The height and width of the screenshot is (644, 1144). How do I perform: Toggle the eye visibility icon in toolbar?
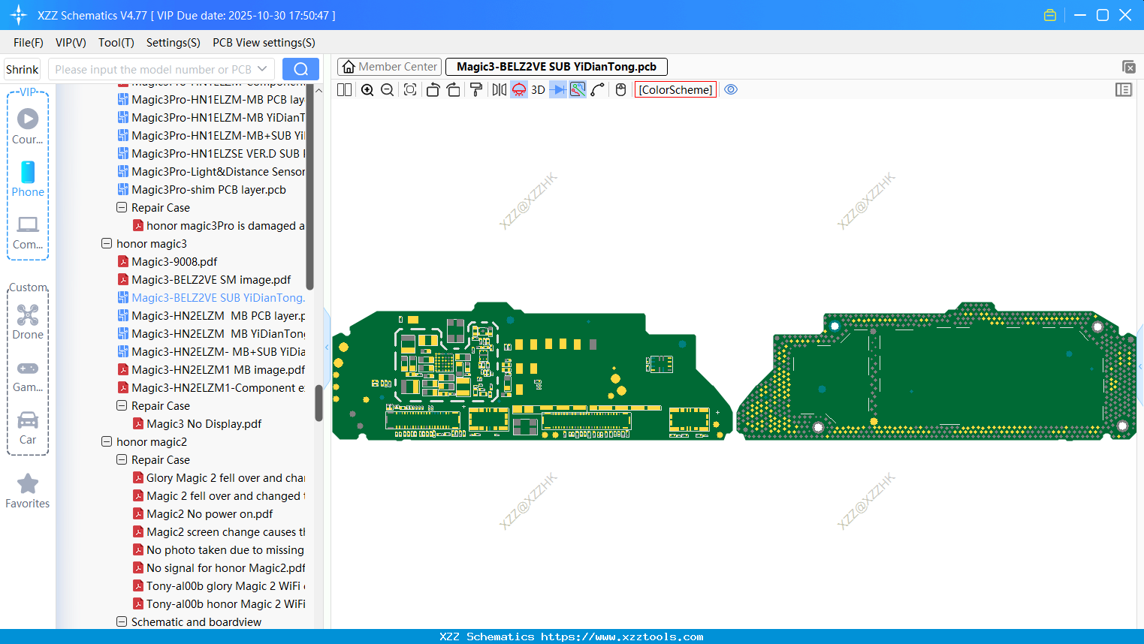[x=731, y=89]
